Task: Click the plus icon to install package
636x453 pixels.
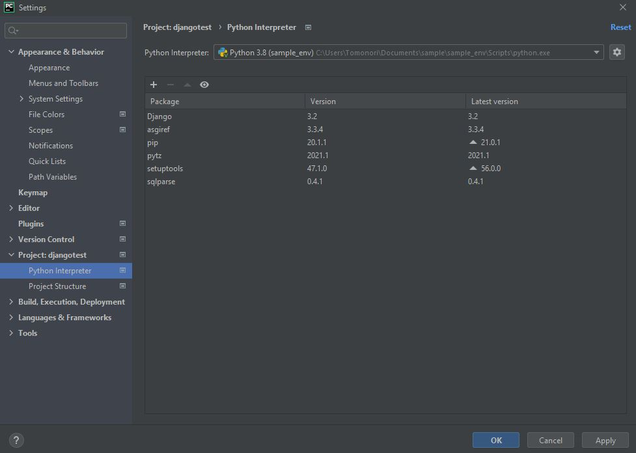Action: pos(154,85)
